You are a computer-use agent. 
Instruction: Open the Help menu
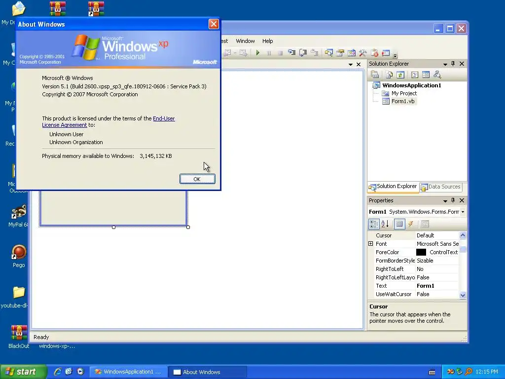click(x=267, y=41)
